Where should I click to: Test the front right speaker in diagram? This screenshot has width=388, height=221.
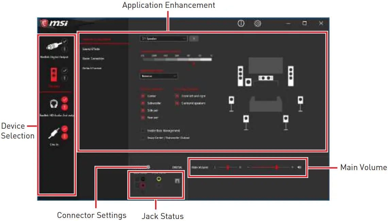pos(291,76)
